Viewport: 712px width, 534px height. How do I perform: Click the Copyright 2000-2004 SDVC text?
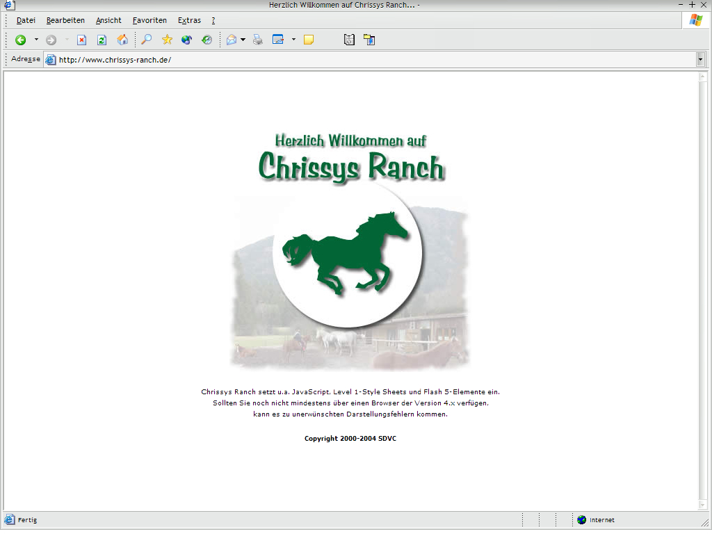coord(350,439)
